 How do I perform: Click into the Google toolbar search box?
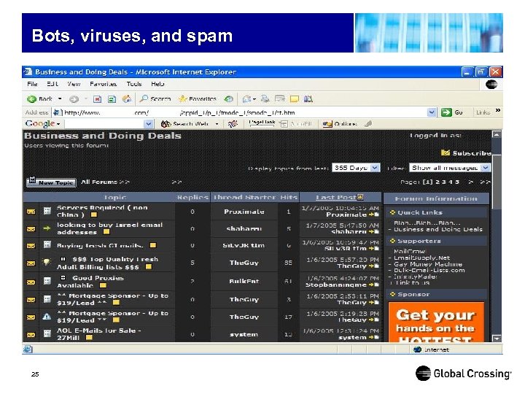(x=105, y=124)
